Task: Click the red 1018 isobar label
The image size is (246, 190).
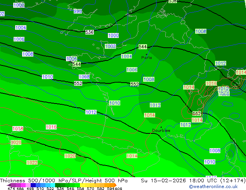Action: point(18,129)
